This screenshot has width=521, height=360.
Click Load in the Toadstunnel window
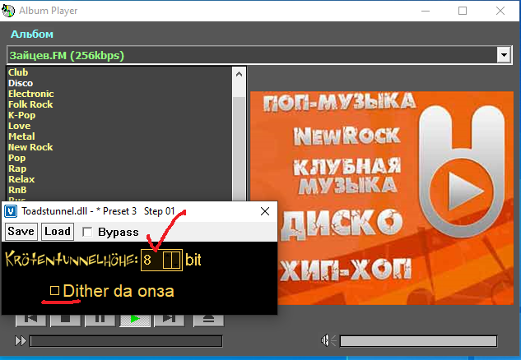point(57,231)
